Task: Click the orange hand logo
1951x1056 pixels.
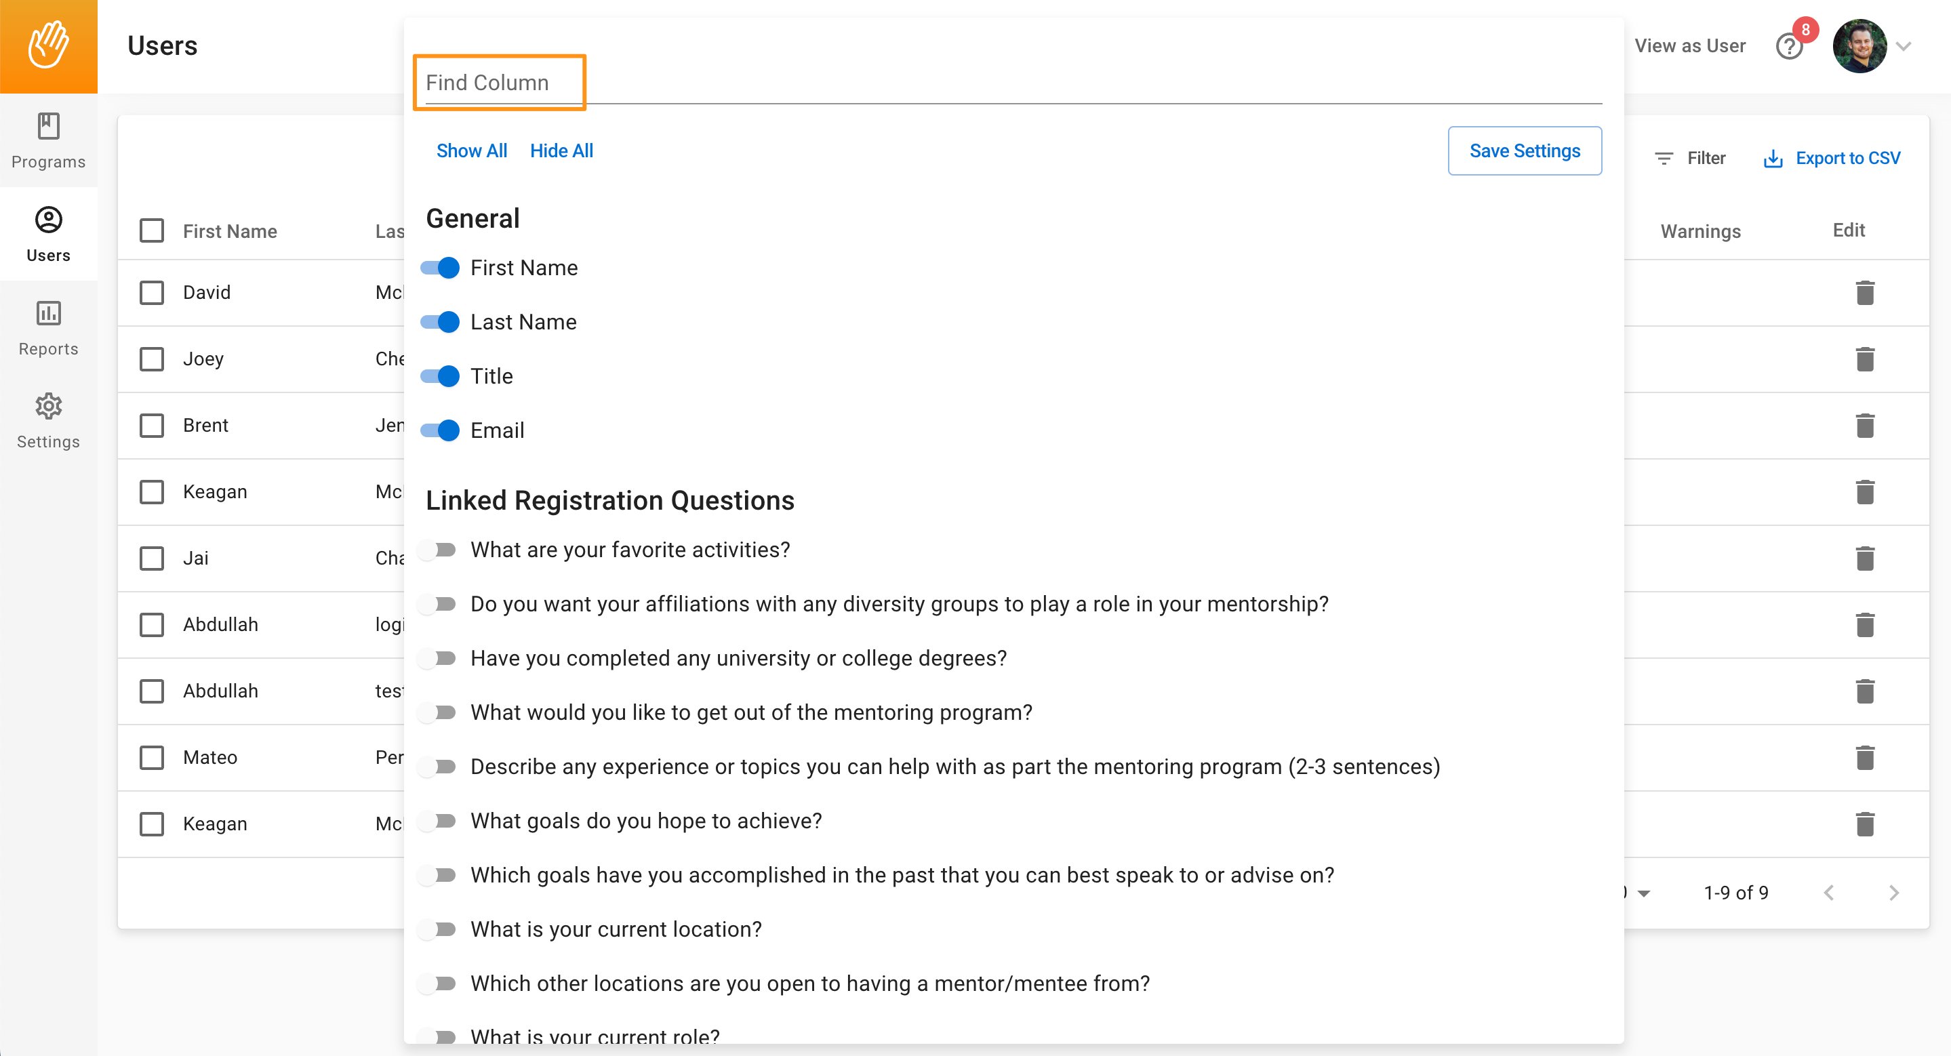Action: coord(49,46)
